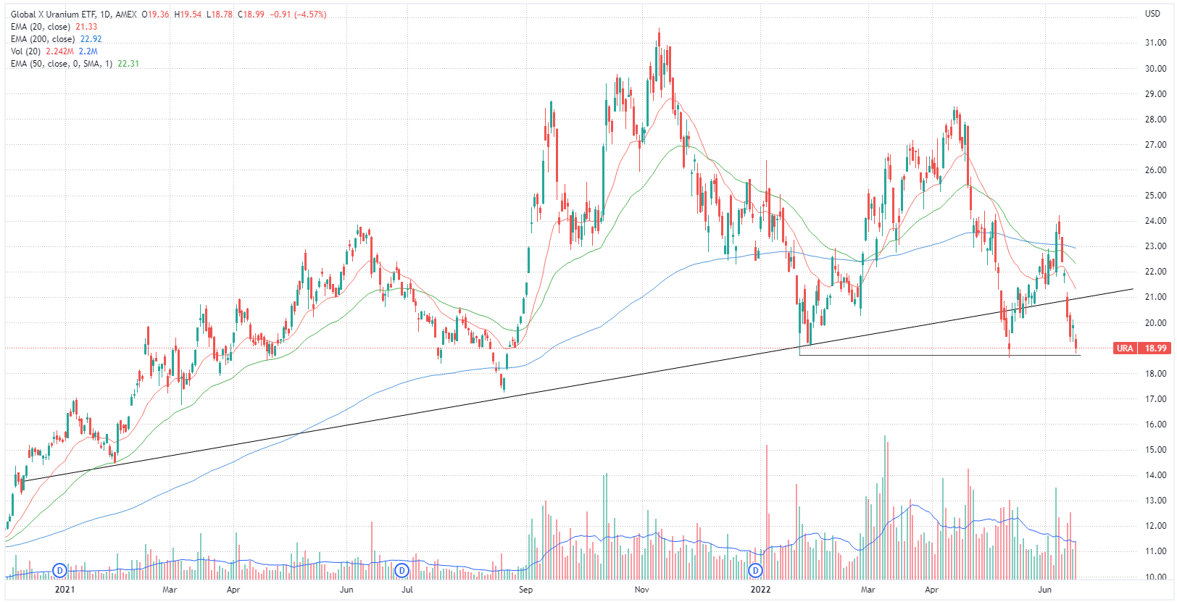Click the 1D interval label in title
This screenshot has width=1177, height=602.
(x=105, y=14)
